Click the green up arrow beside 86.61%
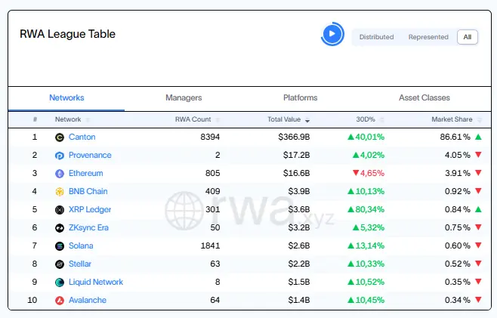 click(x=478, y=137)
